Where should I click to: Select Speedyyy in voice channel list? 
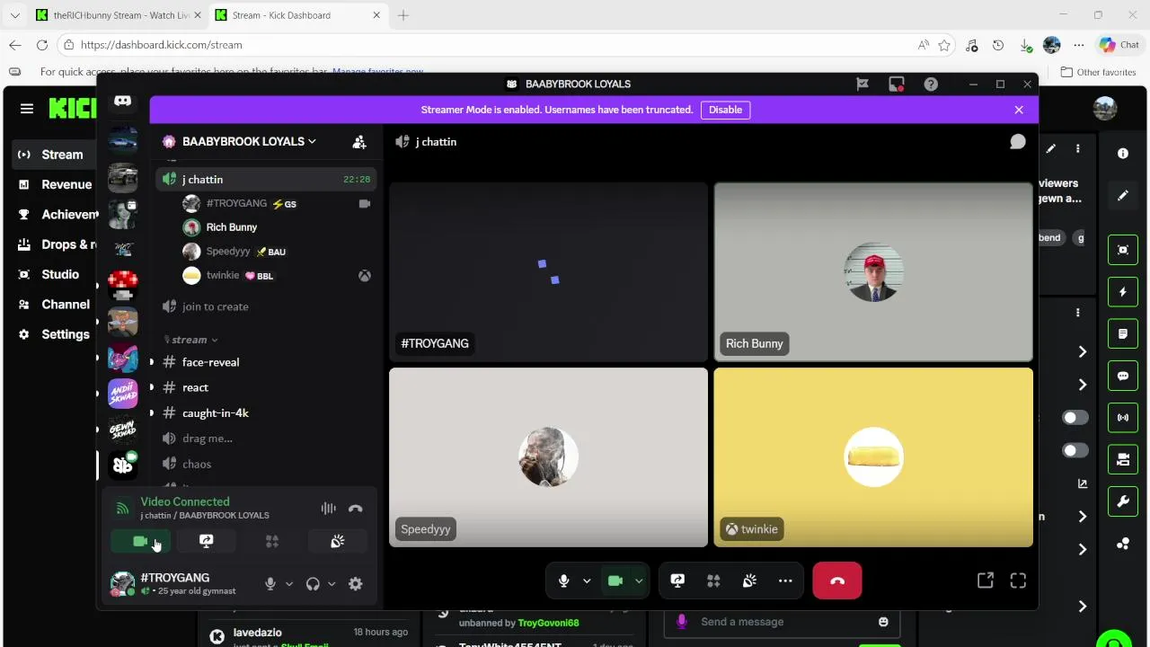click(x=228, y=252)
